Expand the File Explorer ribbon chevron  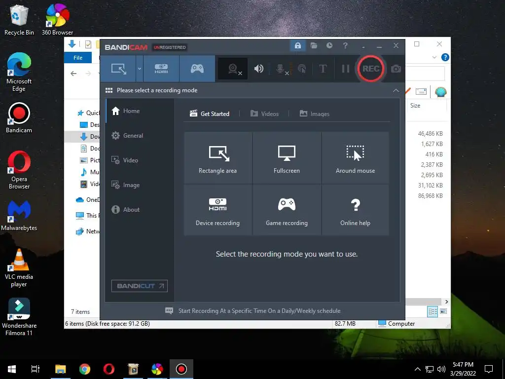click(434, 57)
